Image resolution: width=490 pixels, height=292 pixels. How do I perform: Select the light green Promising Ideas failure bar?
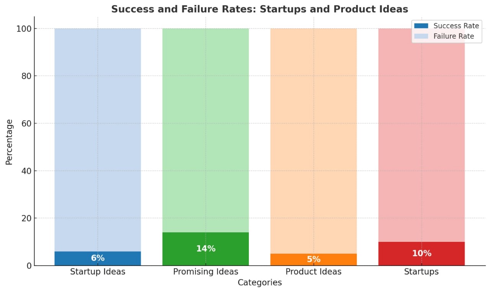pyautogui.click(x=206, y=130)
